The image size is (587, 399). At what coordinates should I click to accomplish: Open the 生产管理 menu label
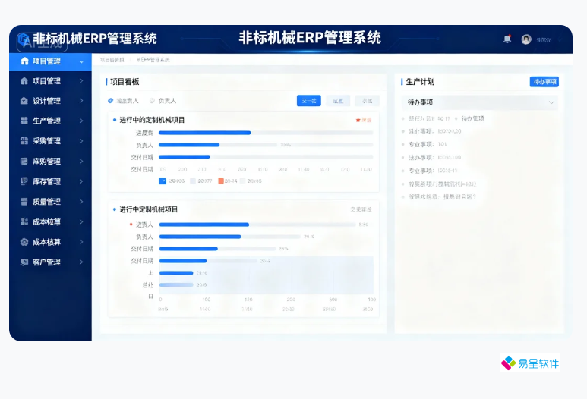click(x=46, y=121)
